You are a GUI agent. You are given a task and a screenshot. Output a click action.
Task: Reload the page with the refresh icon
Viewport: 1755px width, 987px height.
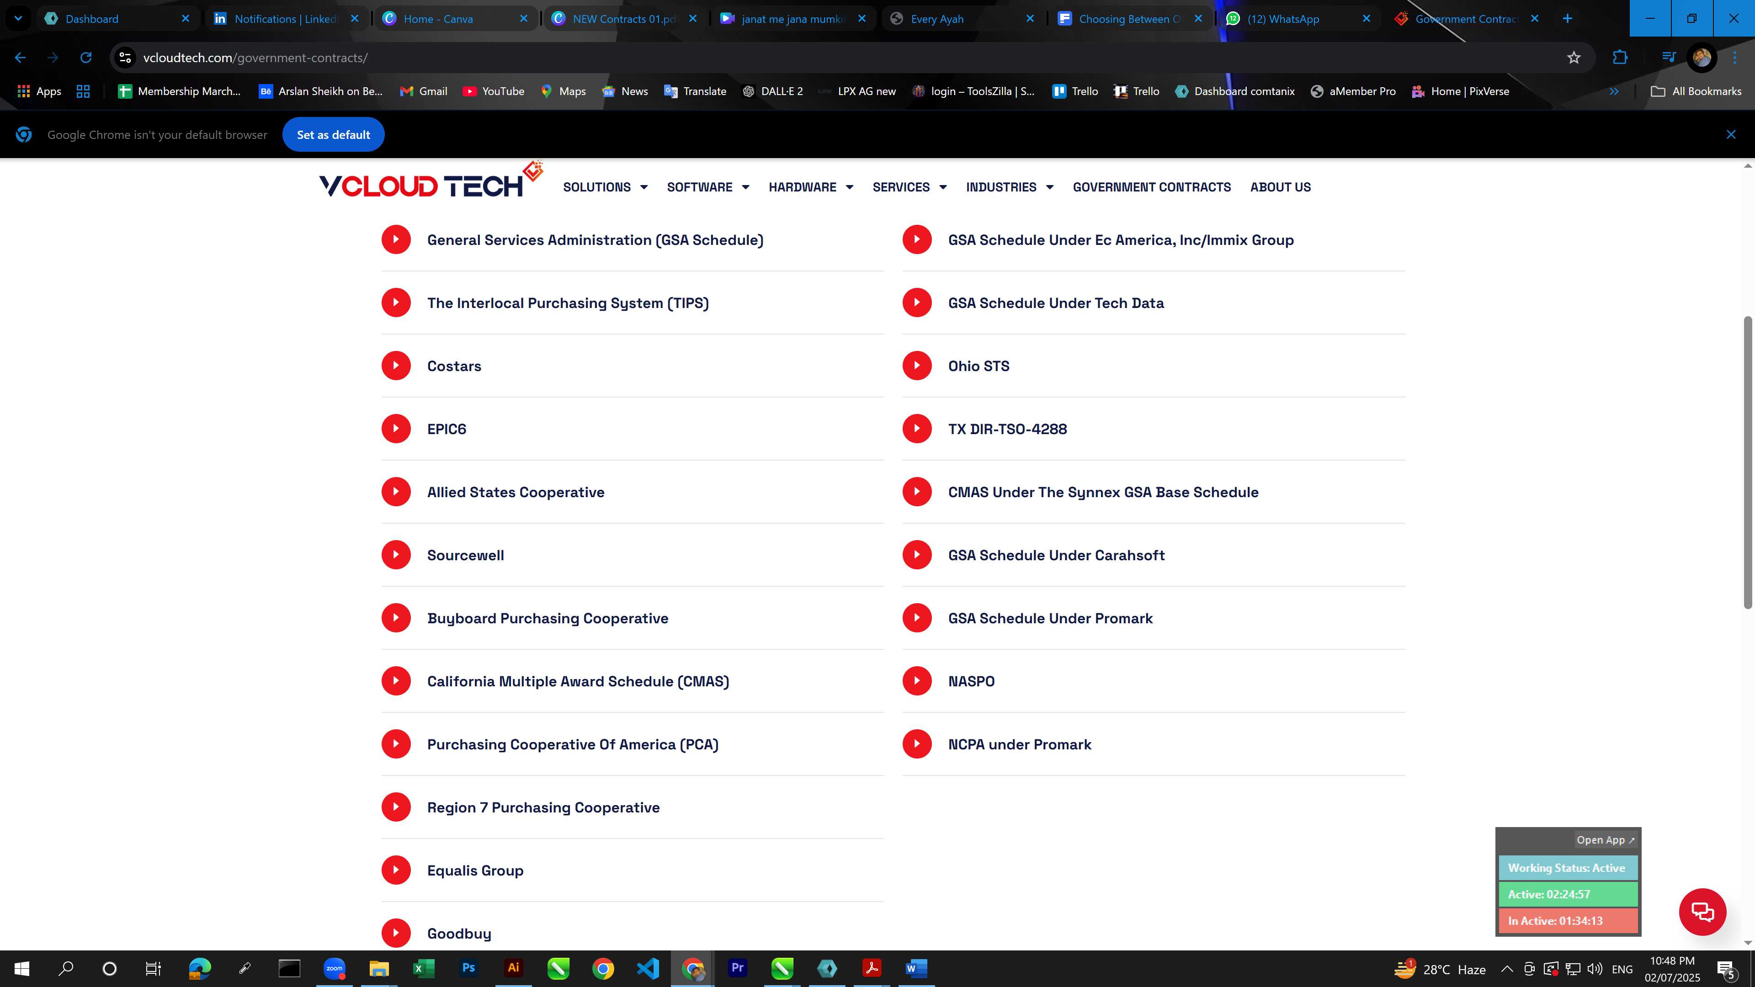[86, 58]
